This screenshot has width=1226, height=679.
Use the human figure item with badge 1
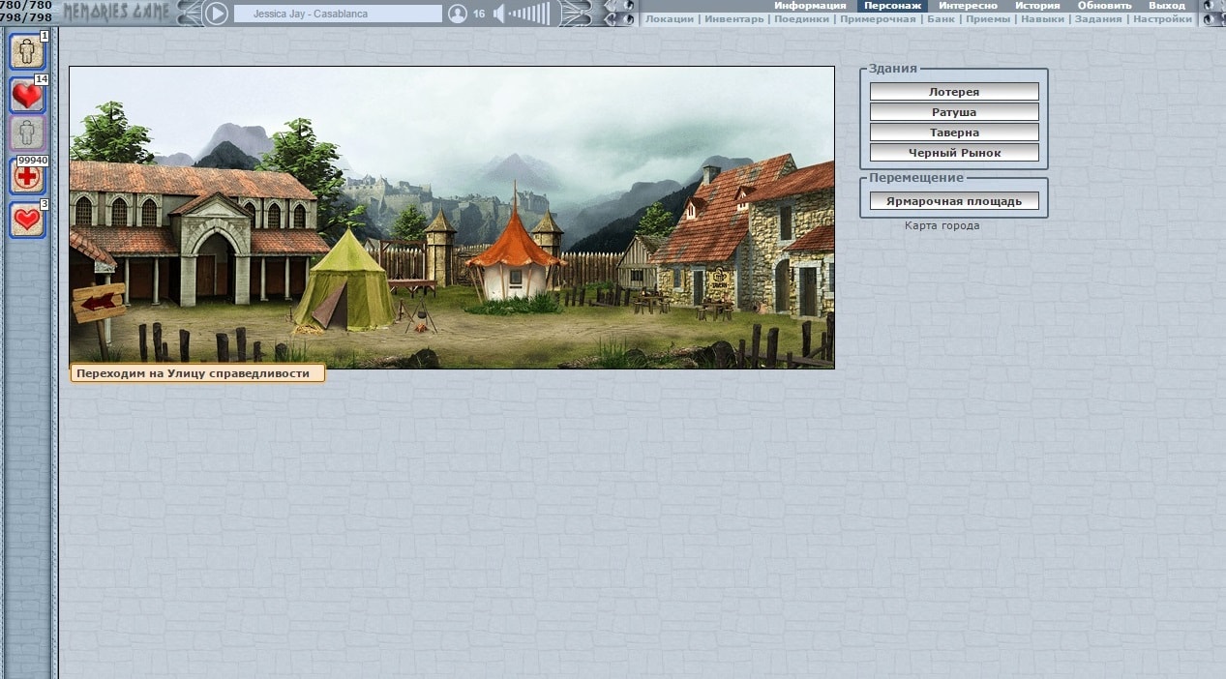coord(27,50)
